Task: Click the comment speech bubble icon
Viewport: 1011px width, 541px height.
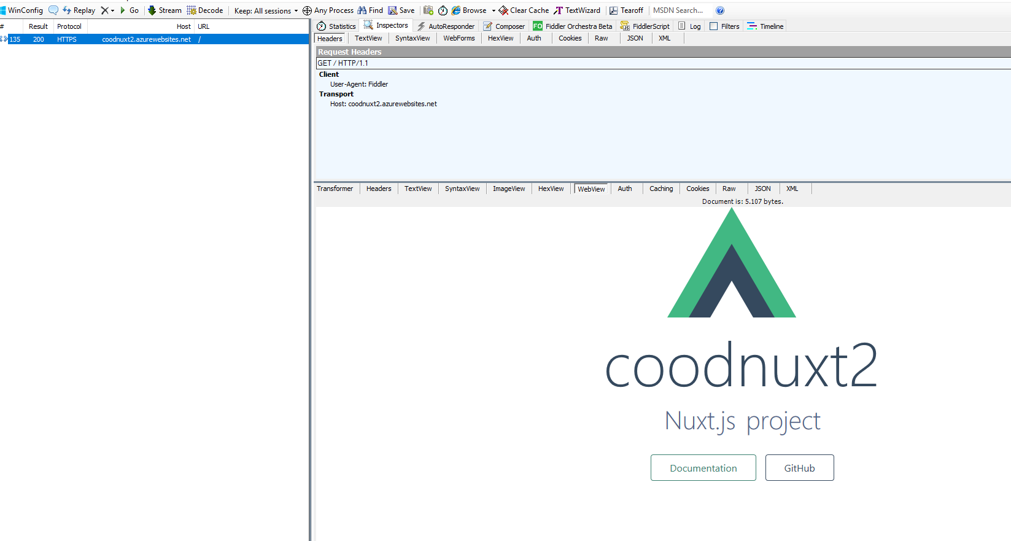Action: coord(53,10)
